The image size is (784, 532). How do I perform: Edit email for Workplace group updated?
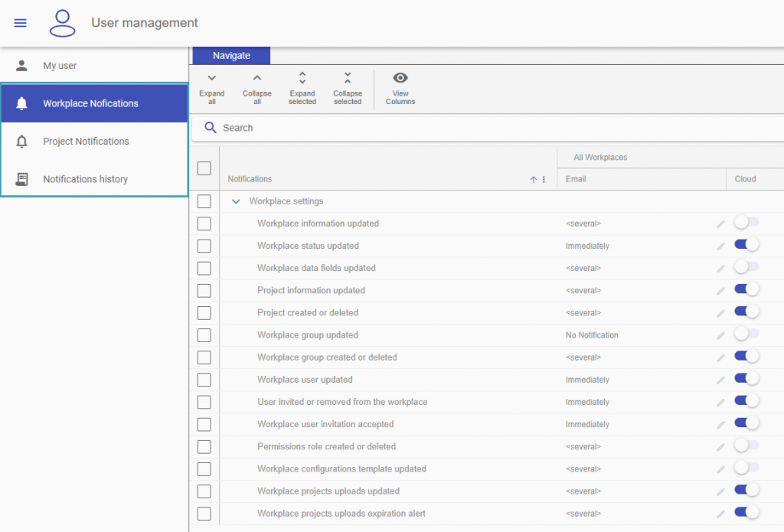[720, 335]
